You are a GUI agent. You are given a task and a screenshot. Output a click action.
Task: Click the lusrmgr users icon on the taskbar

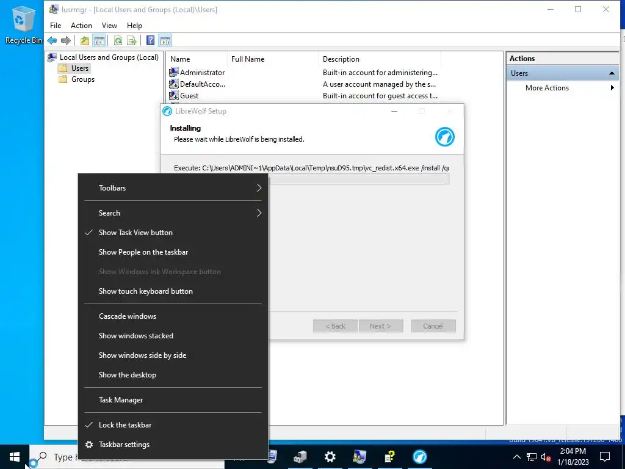pos(359,457)
